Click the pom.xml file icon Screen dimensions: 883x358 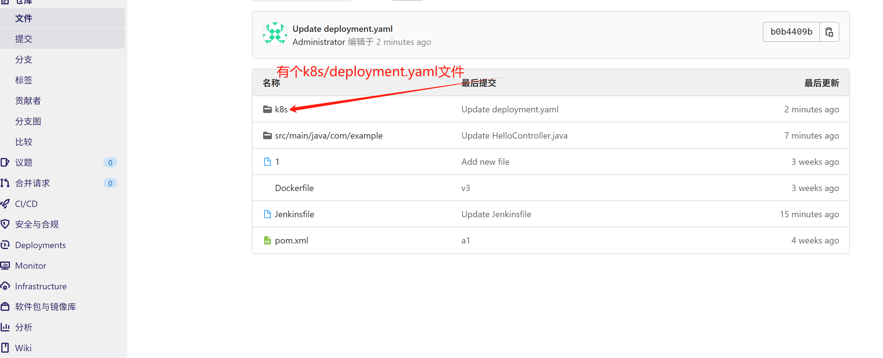pos(267,240)
